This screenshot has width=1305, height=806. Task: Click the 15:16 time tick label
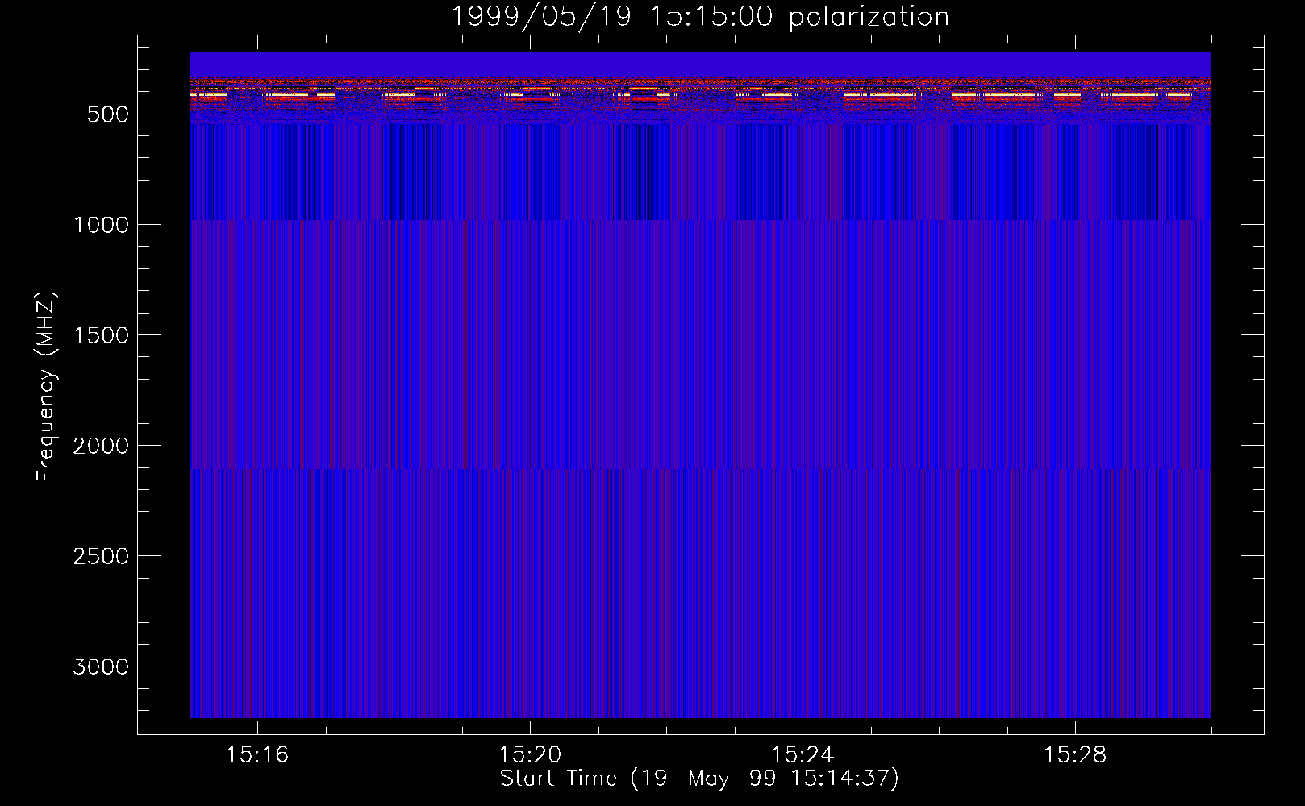pyautogui.click(x=257, y=755)
